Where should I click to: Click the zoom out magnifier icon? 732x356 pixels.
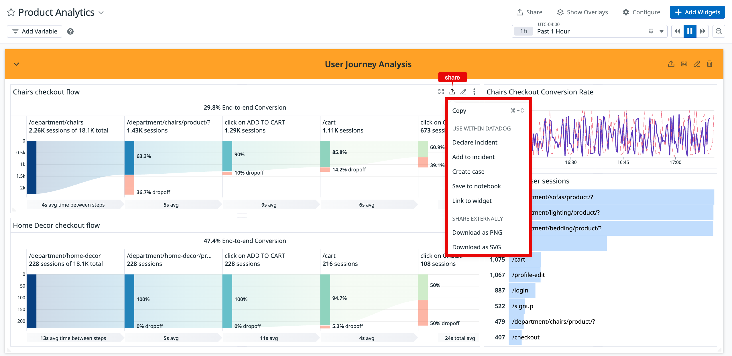click(x=719, y=31)
